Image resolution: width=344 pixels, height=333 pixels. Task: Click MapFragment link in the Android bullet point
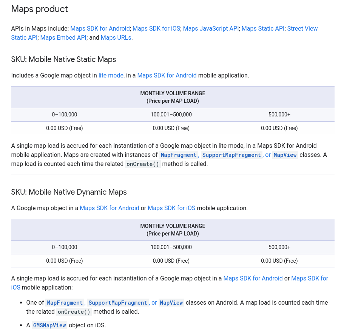point(65,303)
